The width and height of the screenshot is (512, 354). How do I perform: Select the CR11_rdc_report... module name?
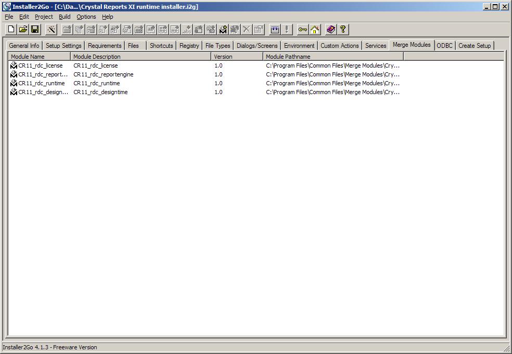pyautogui.click(x=43, y=74)
